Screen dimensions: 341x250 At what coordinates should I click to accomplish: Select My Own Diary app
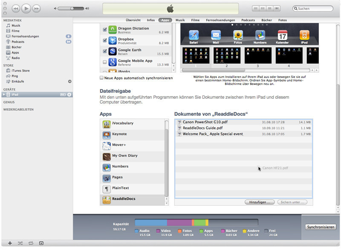(x=132, y=157)
